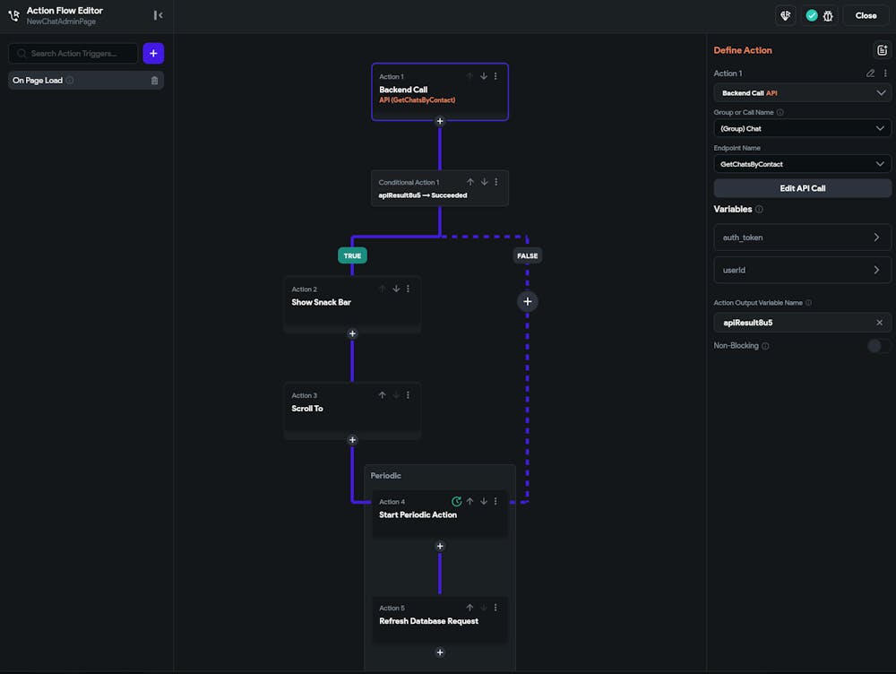The width and height of the screenshot is (896, 674).
Task: Expand the auth_token variable
Action: [x=802, y=238]
